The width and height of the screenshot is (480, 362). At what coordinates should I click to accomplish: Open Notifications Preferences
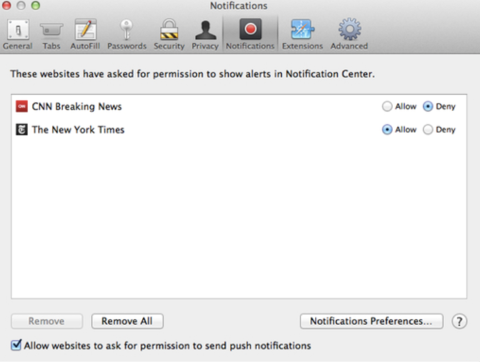tap(371, 321)
